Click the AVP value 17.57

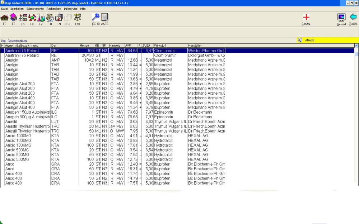132,183
